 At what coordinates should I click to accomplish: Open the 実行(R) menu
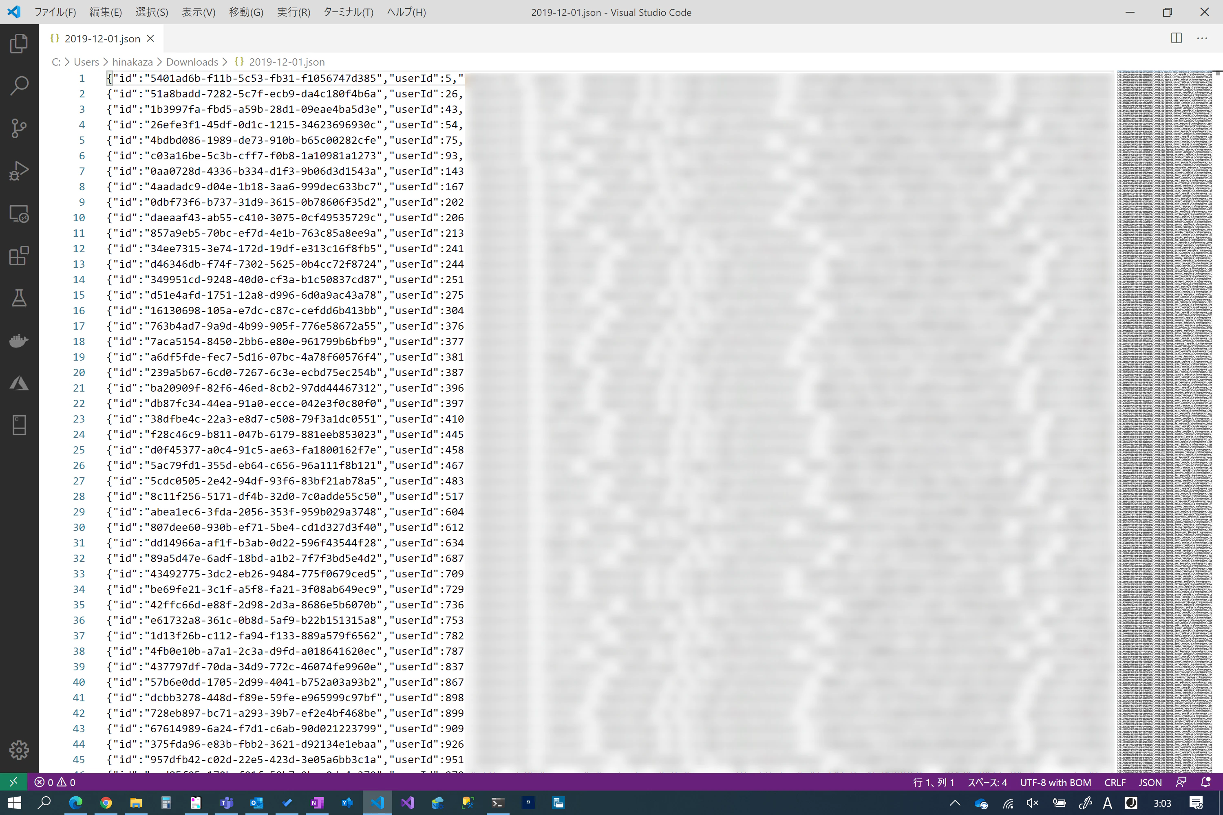coord(293,12)
